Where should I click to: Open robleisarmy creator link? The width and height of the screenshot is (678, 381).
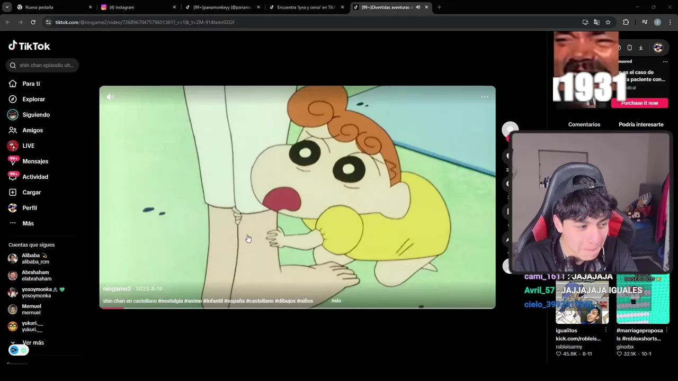pos(569,347)
